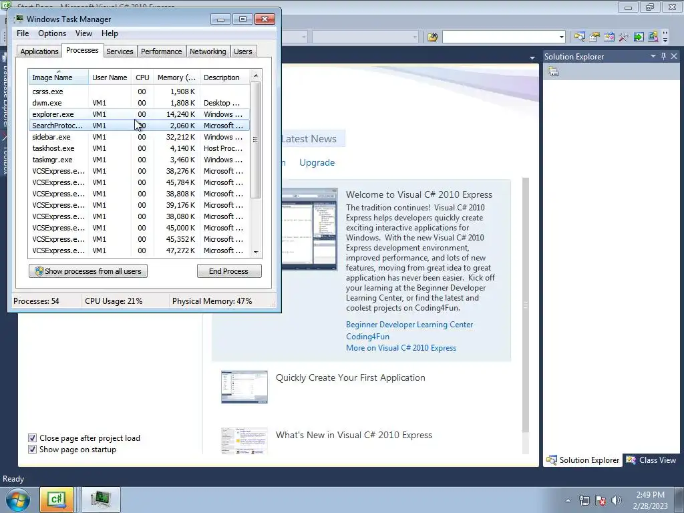Open the find combo box dropdown arrow

point(561,37)
